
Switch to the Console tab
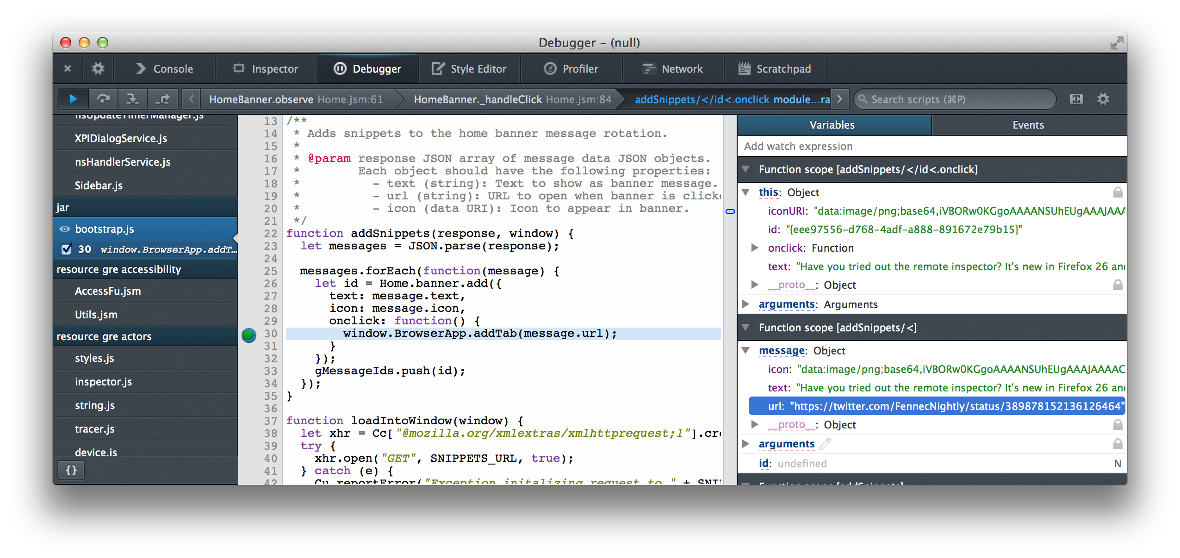[165, 69]
